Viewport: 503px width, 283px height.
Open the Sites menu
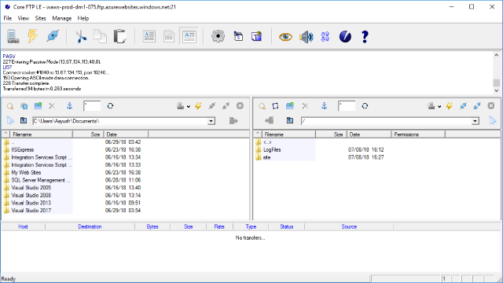40,18
